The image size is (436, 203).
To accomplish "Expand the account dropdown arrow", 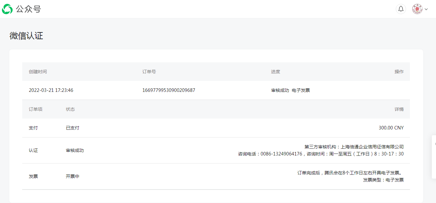I will point(426,9).
